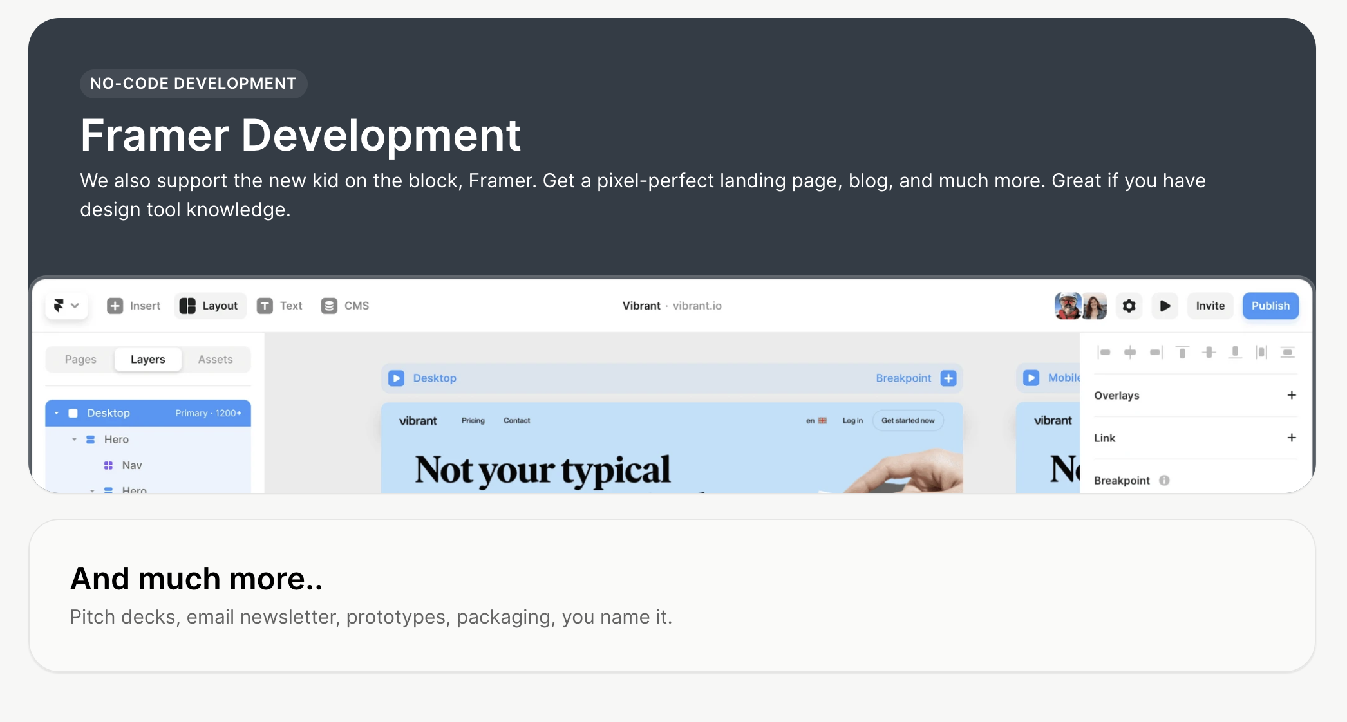1347x722 pixels.
Task: Click the Overlays section label
Action: 1116,395
